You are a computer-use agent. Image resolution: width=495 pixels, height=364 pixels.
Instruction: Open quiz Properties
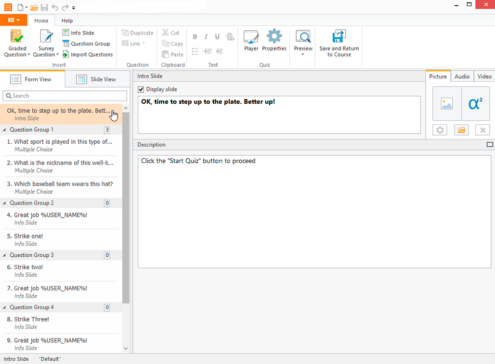(x=274, y=43)
